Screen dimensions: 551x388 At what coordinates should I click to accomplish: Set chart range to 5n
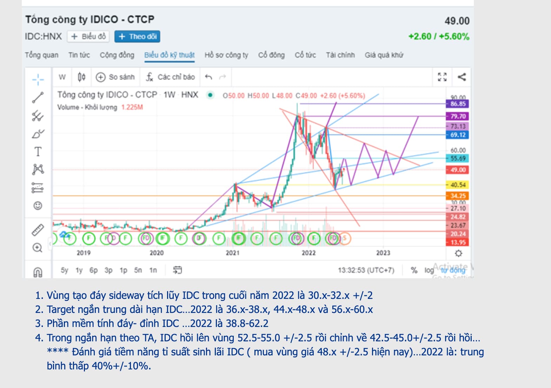pyautogui.click(x=138, y=270)
